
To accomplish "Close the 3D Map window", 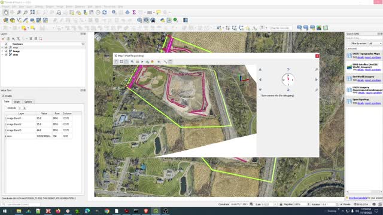I will (x=317, y=56).
